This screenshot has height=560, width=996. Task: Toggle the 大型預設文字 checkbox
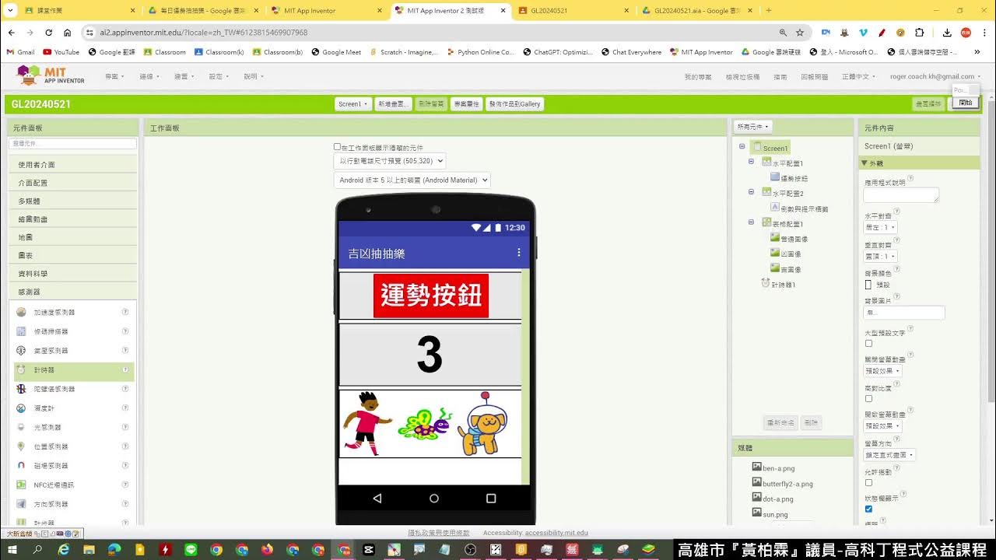[x=868, y=344]
